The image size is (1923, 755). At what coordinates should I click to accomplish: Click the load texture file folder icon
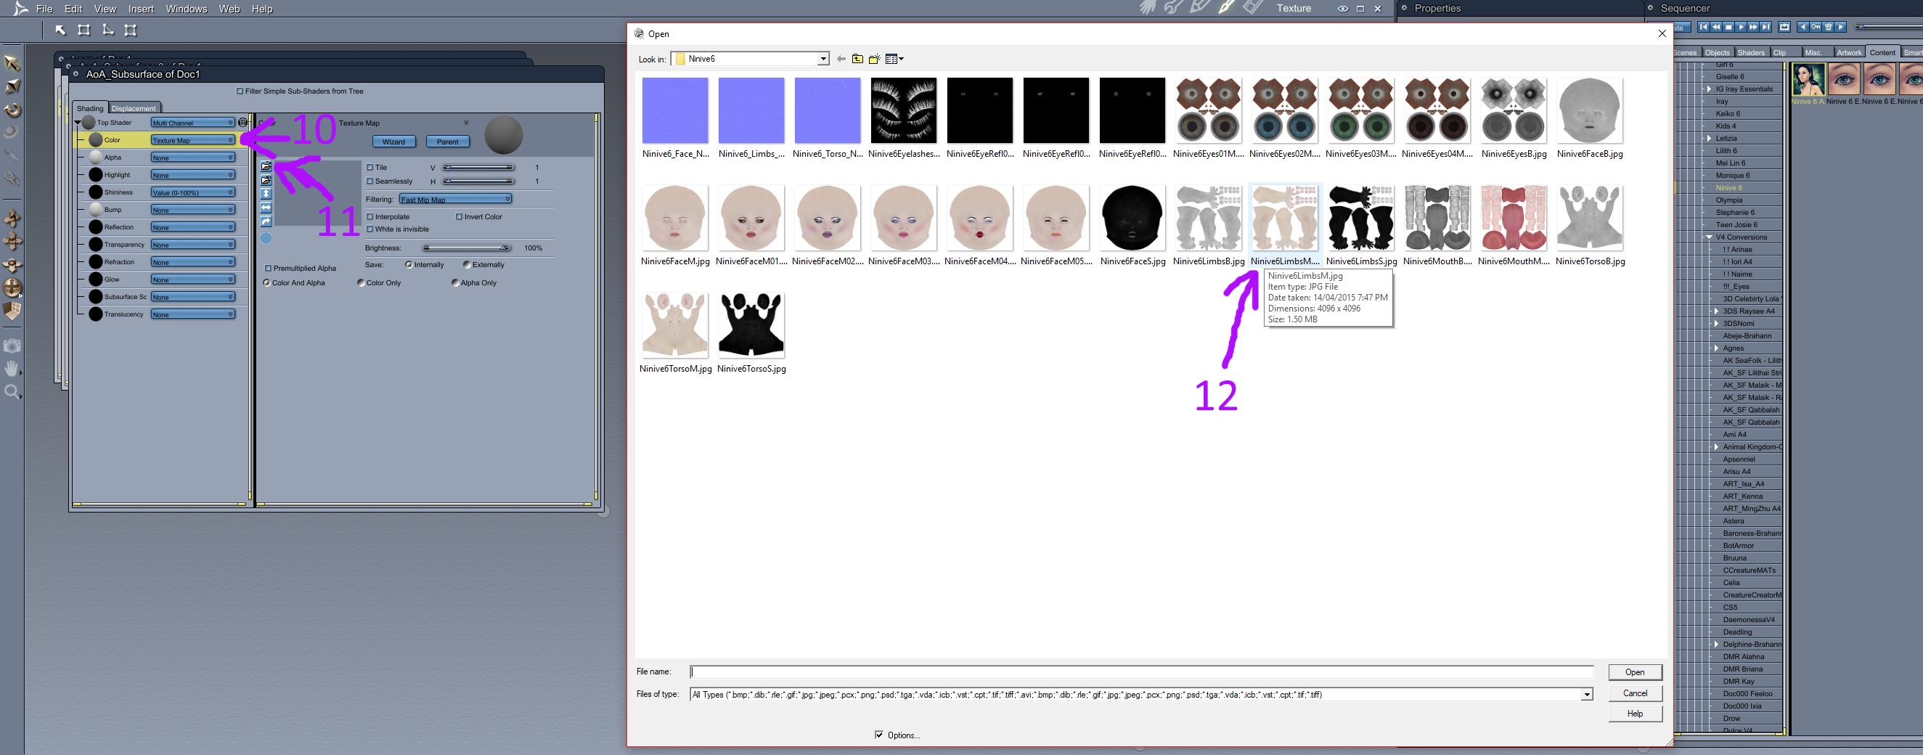pyautogui.click(x=266, y=166)
